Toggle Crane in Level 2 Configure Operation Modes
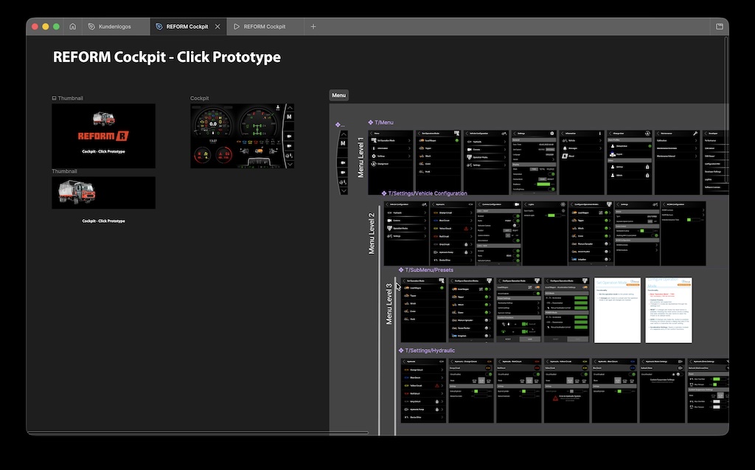This screenshot has height=470, width=755. [x=606, y=236]
